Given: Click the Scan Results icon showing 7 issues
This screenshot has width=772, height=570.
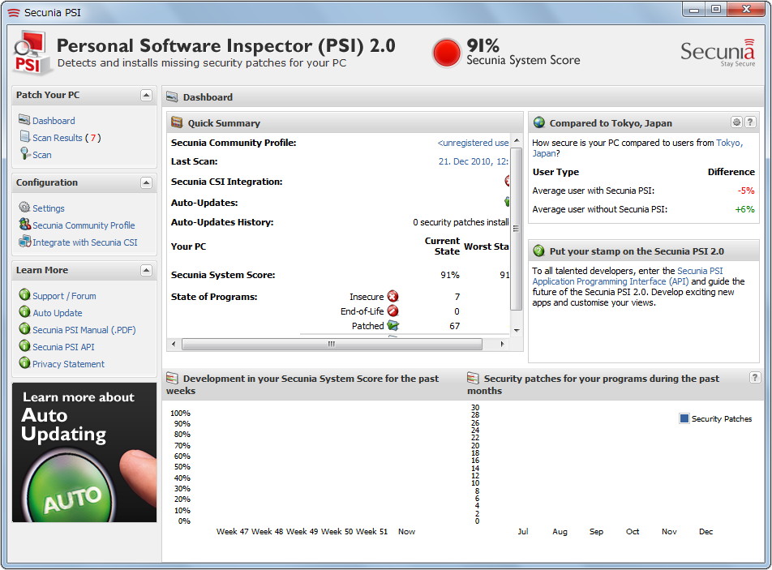Looking at the screenshot, I should (24, 135).
